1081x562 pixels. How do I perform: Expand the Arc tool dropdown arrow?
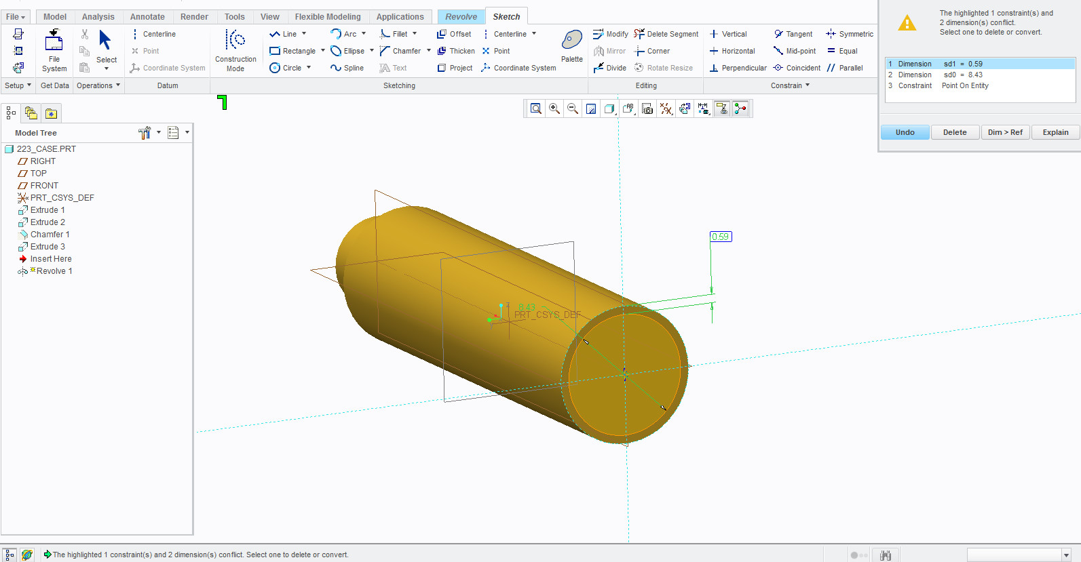coord(364,33)
